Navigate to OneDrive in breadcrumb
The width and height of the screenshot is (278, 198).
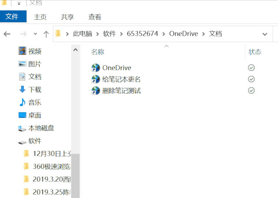[x=183, y=34]
